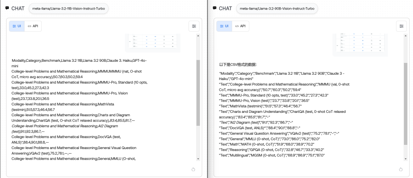Click right row 'MMLU (0-shot, CoT)'
The width and height of the screenshot is (413, 178).
[x=270, y=139]
